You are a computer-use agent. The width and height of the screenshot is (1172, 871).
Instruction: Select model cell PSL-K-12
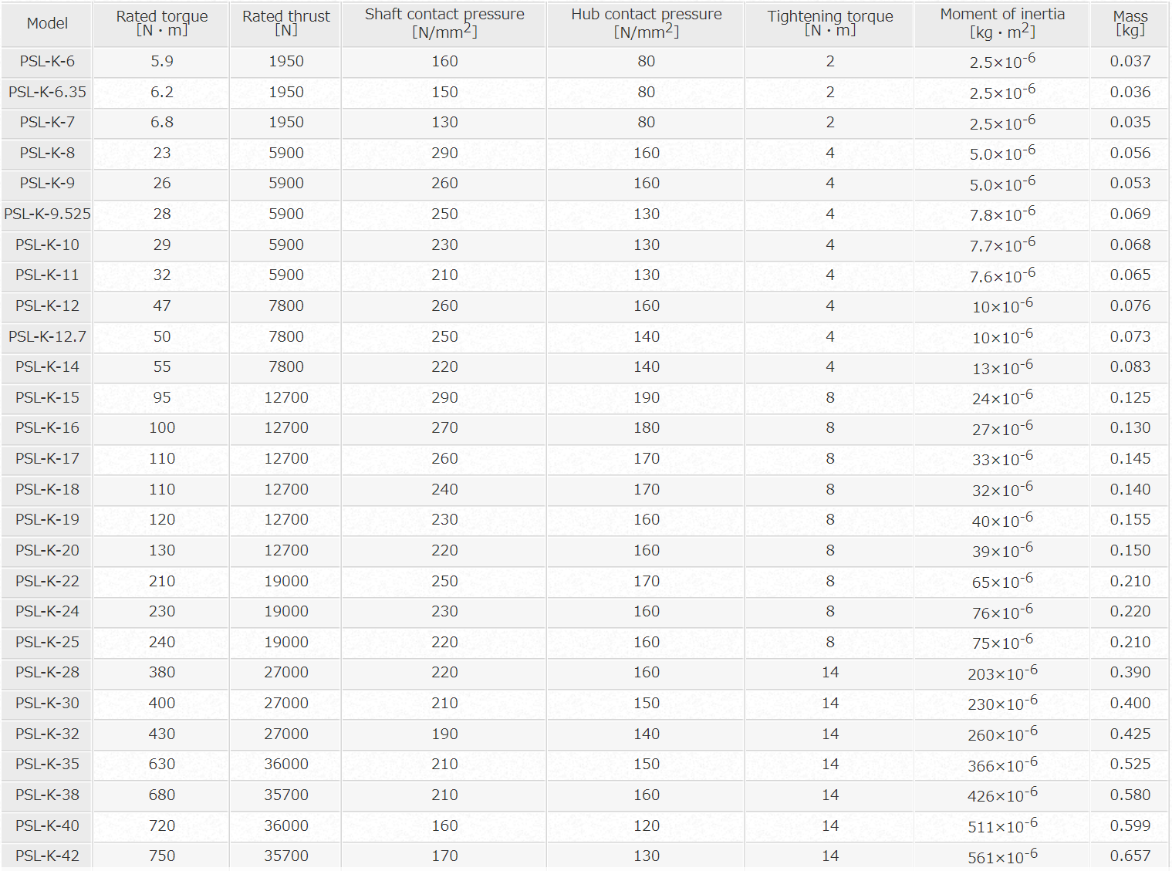(x=47, y=306)
